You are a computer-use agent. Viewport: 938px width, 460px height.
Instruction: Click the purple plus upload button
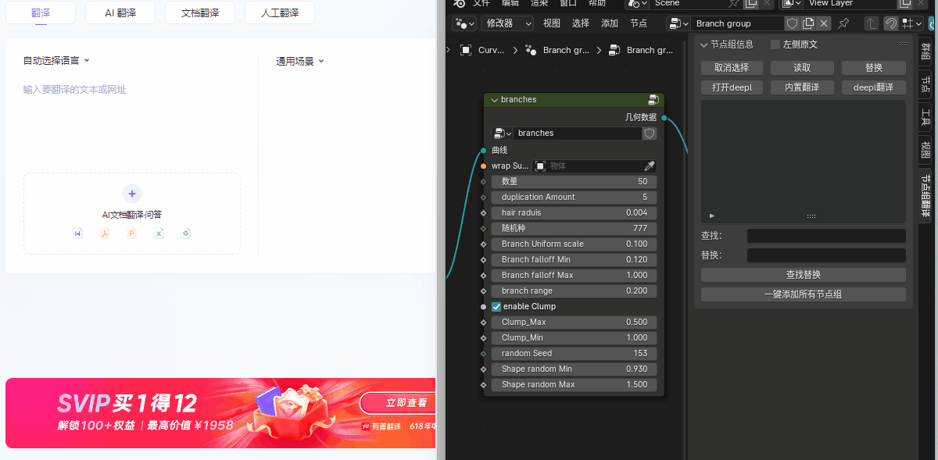(132, 194)
